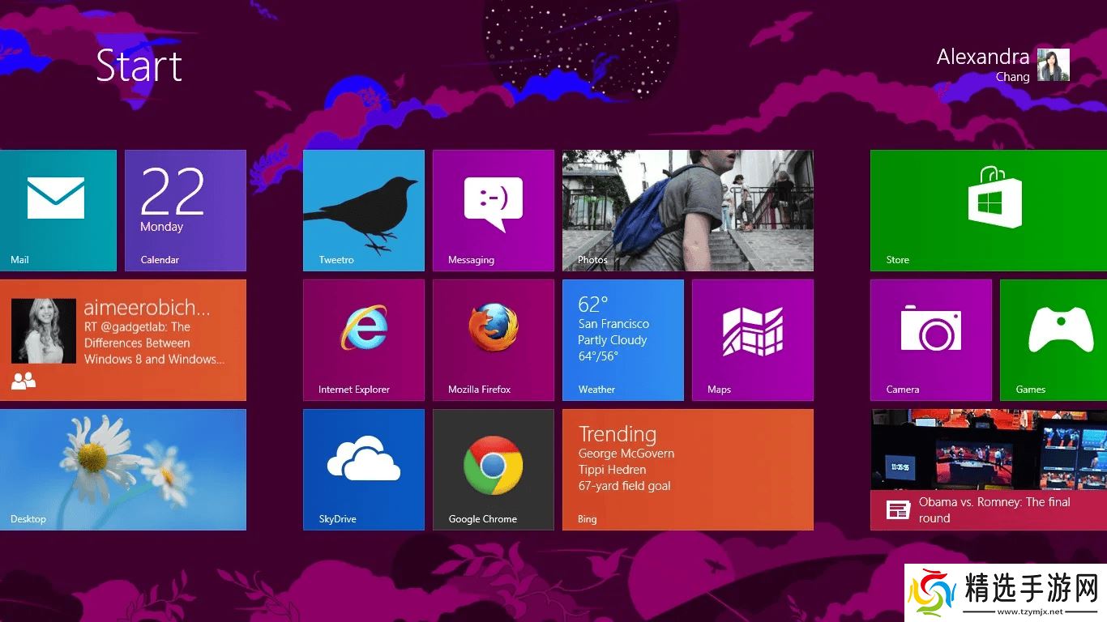Launch Tweetro bird tile
This screenshot has width=1107, height=622.
click(x=363, y=210)
